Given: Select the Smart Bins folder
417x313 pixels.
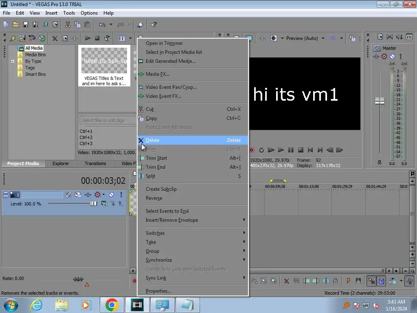Looking at the screenshot, I should point(35,74).
